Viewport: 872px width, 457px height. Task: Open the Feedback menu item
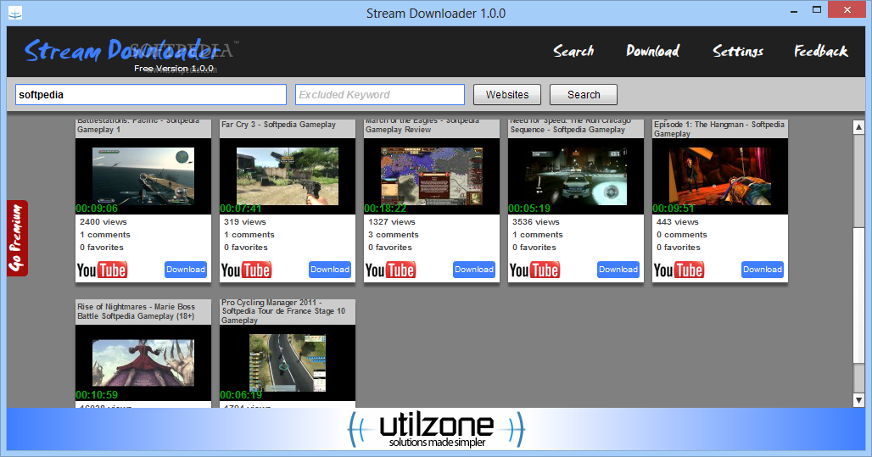821,51
